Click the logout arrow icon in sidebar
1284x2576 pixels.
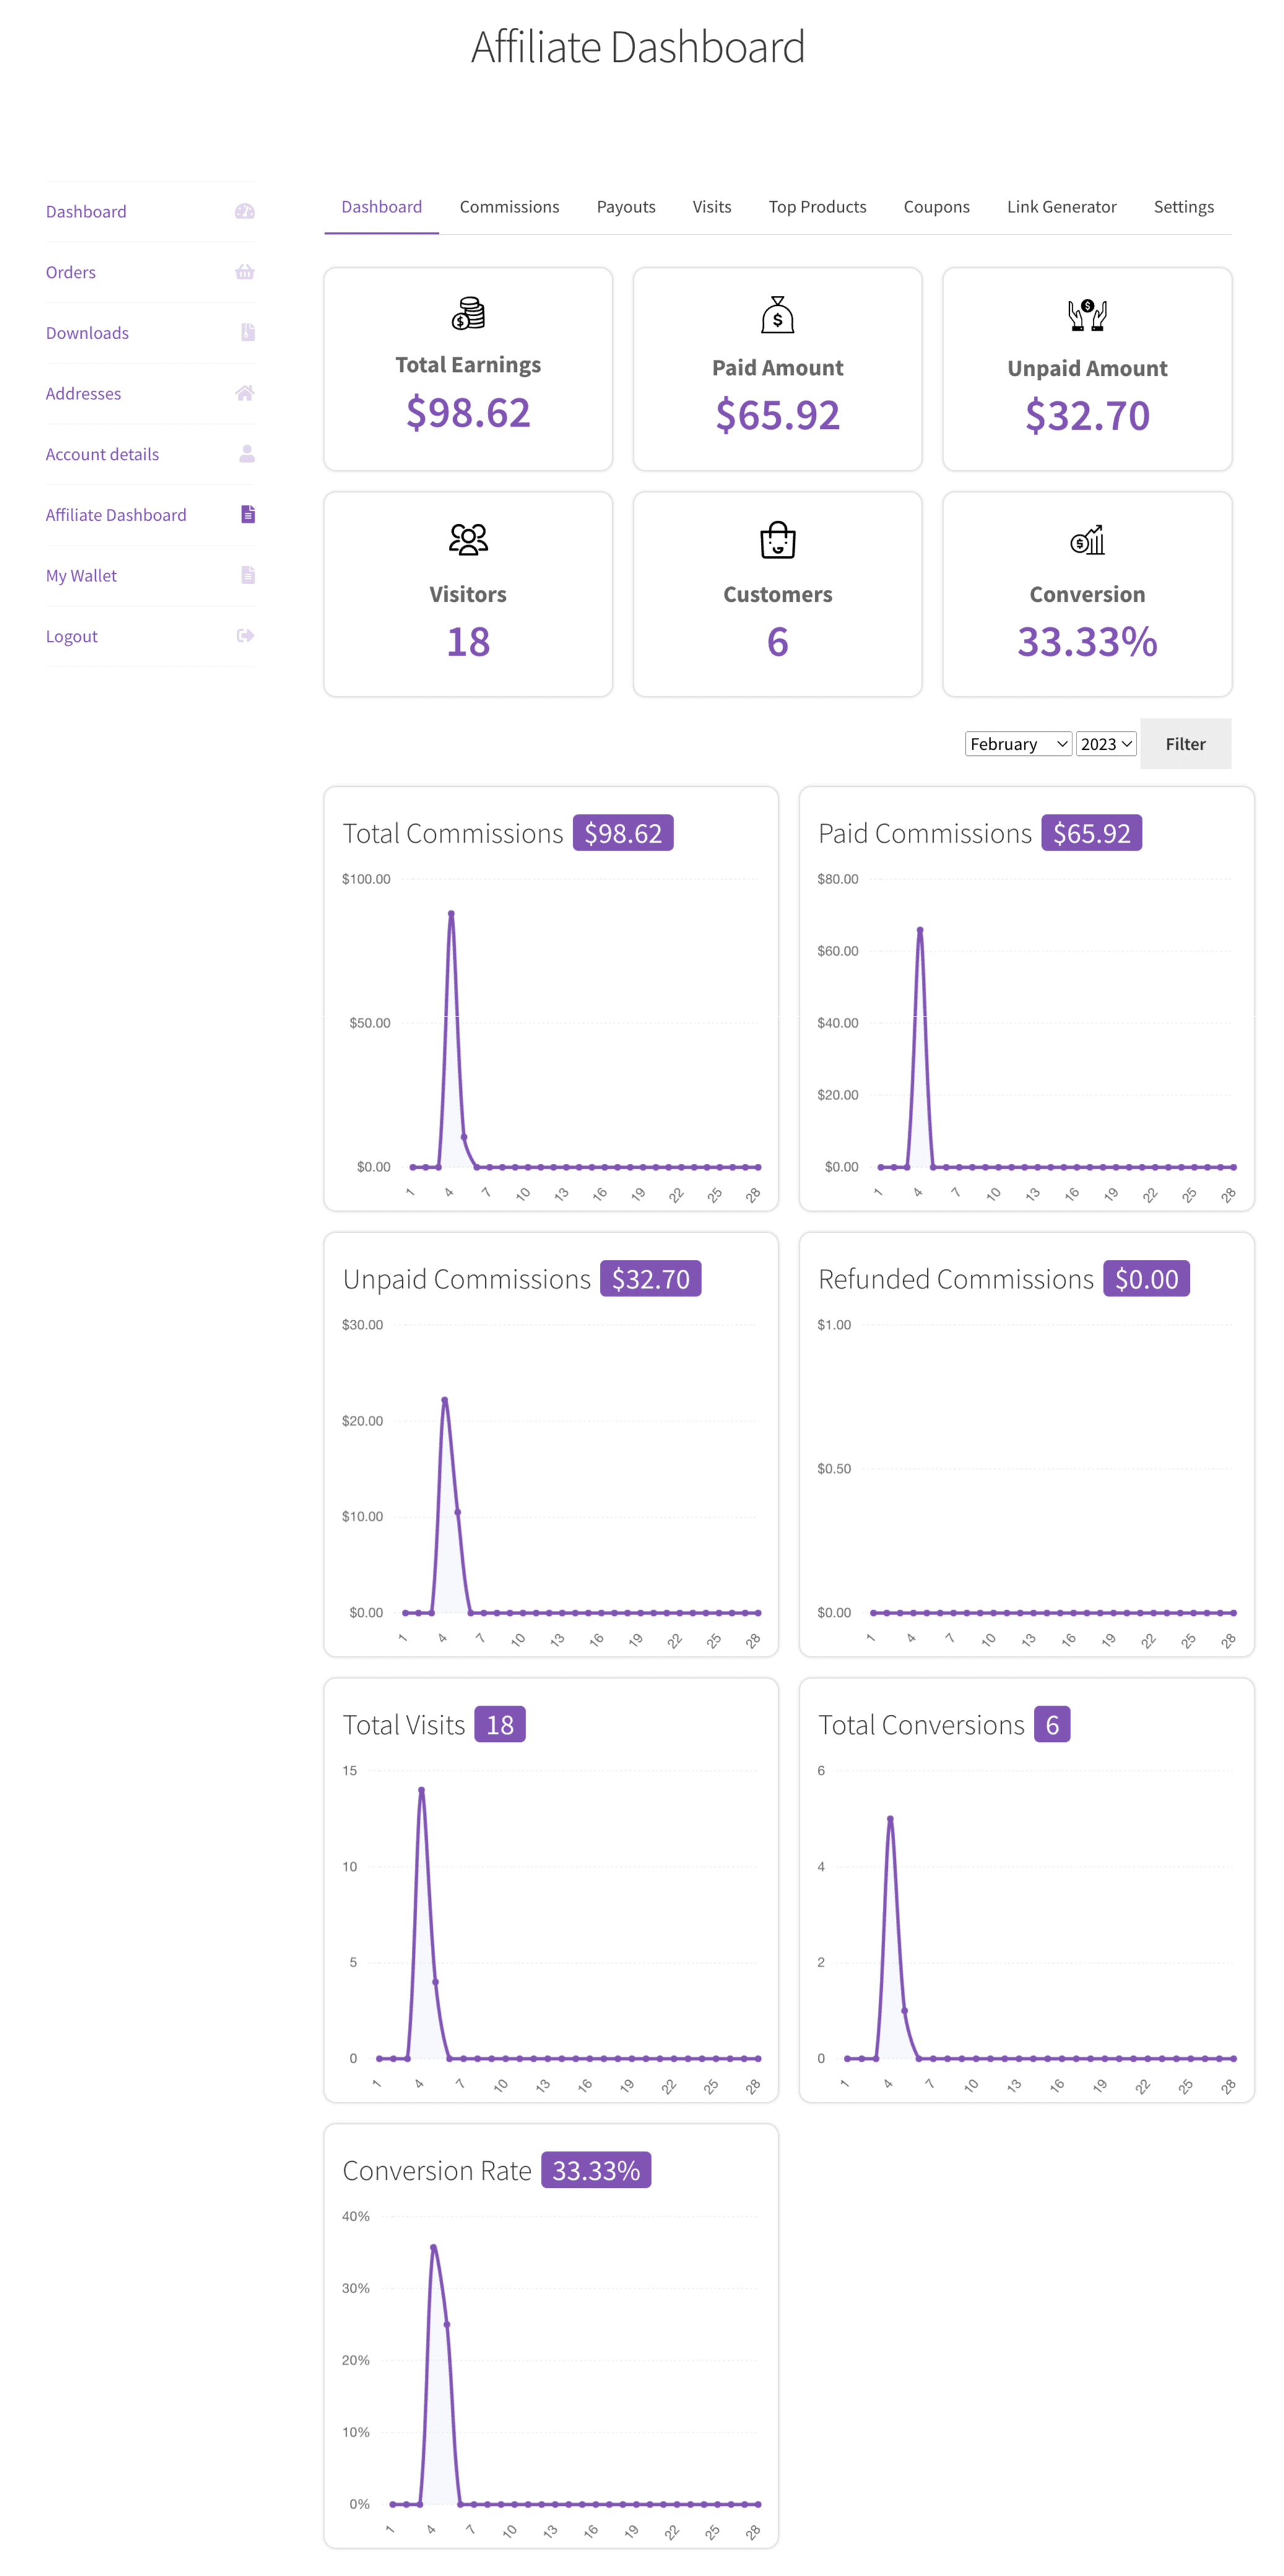point(245,636)
